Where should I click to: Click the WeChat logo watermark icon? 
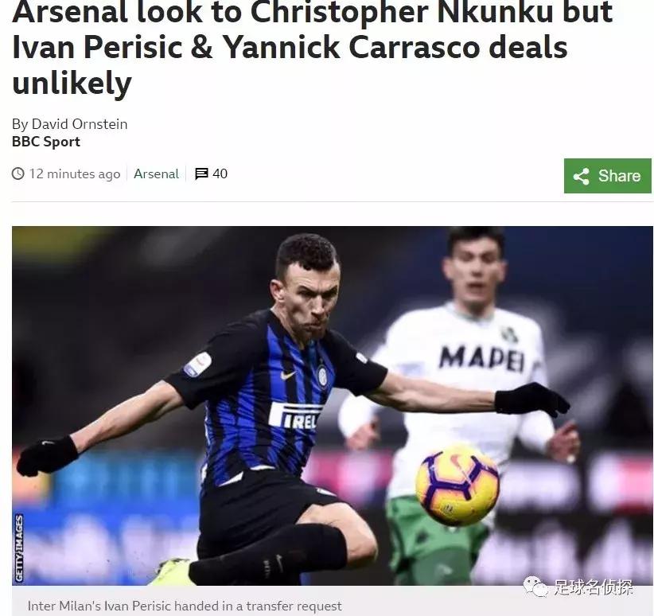536,587
